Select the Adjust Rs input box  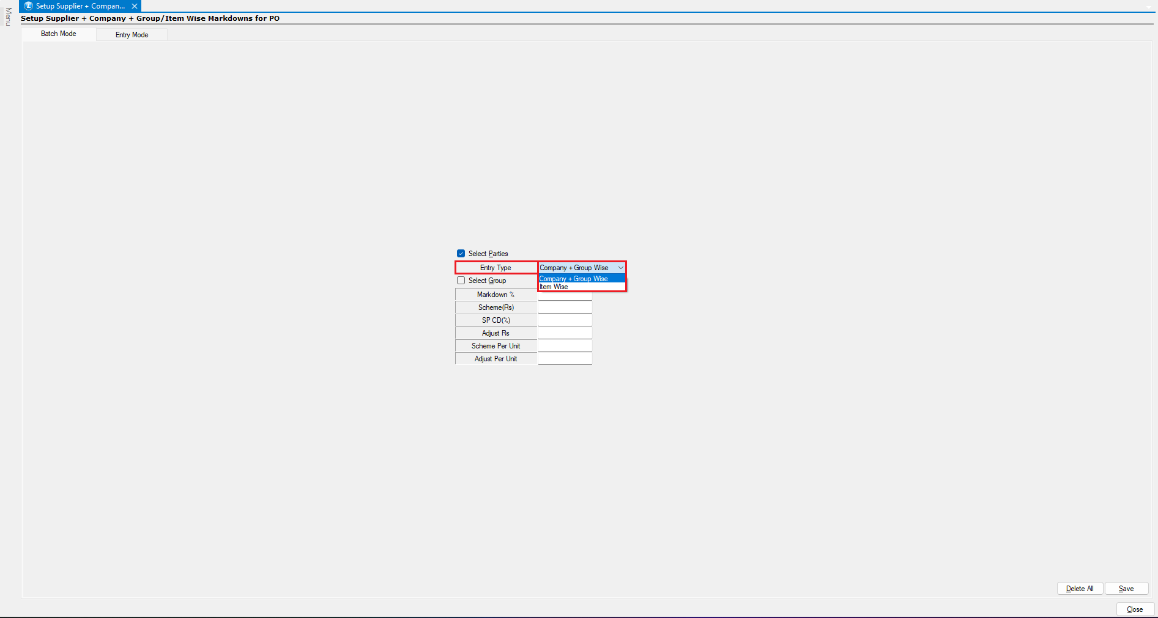pos(565,333)
